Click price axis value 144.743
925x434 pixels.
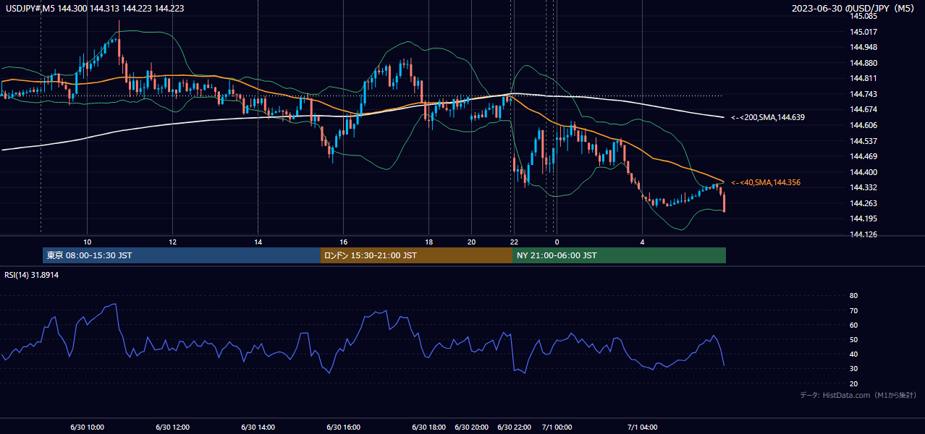pos(863,94)
